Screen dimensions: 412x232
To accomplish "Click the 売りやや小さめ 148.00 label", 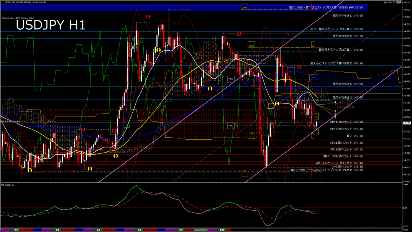I will point(348,84).
